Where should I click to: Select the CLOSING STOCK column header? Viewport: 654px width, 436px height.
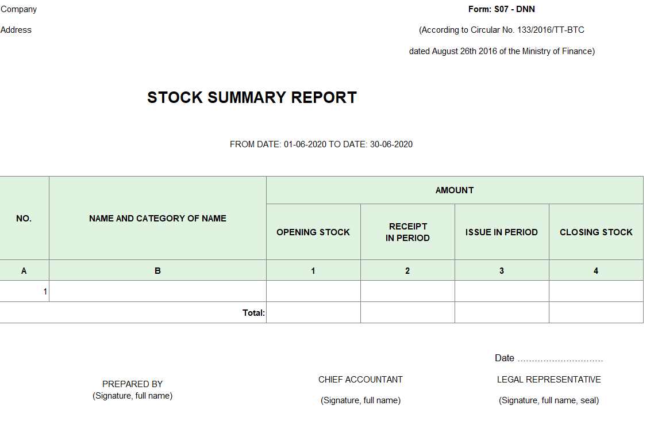[x=596, y=232]
